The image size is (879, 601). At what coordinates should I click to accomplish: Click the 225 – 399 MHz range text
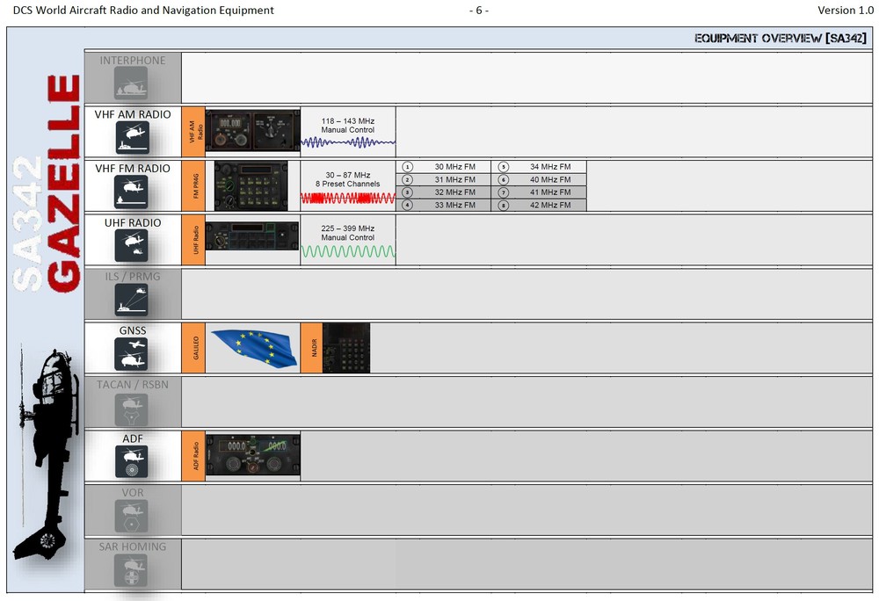pos(347,228)
